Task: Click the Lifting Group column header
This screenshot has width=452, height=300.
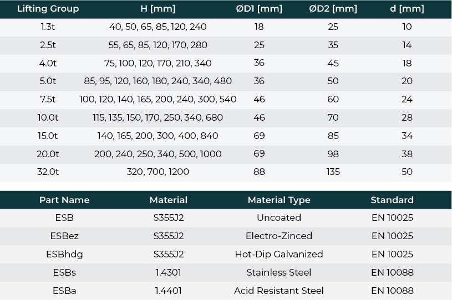Action: pyautogui.click(x=48, y=9)
